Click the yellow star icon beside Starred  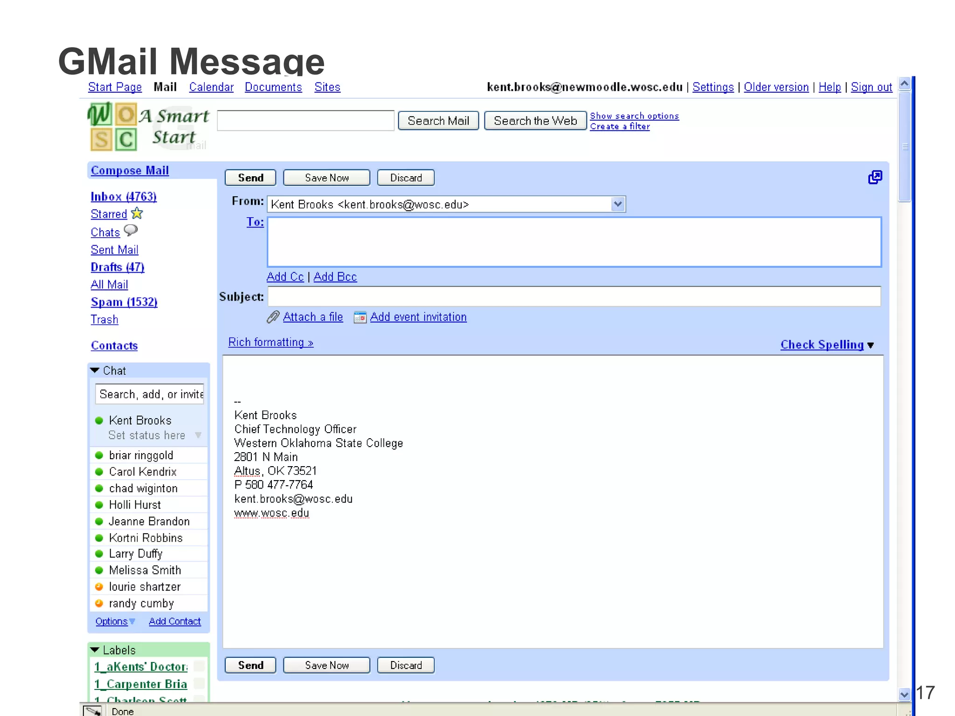click(x=137, y=213)
